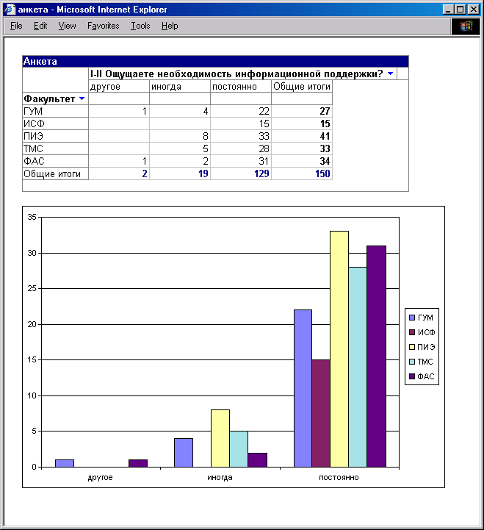484x530 pixels.
Task: Select the 'постоянно' column header
Action: point(241,87)
